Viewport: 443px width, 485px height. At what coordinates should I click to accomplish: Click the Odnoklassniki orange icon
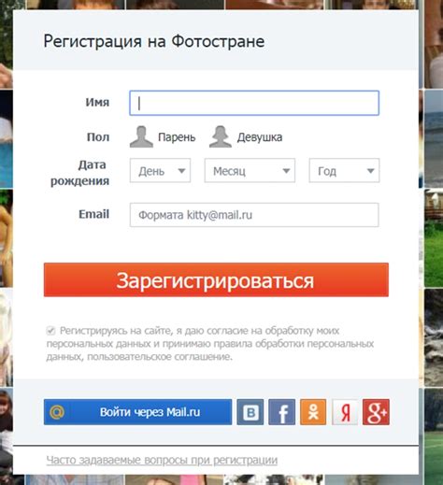click(x=313, y=412)
